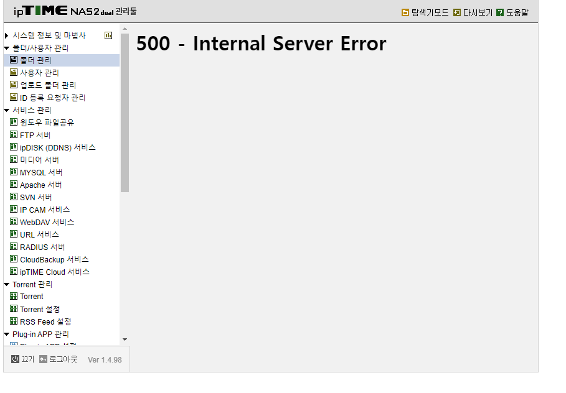Click the sidebar scroll up arrow

(125, 29)
